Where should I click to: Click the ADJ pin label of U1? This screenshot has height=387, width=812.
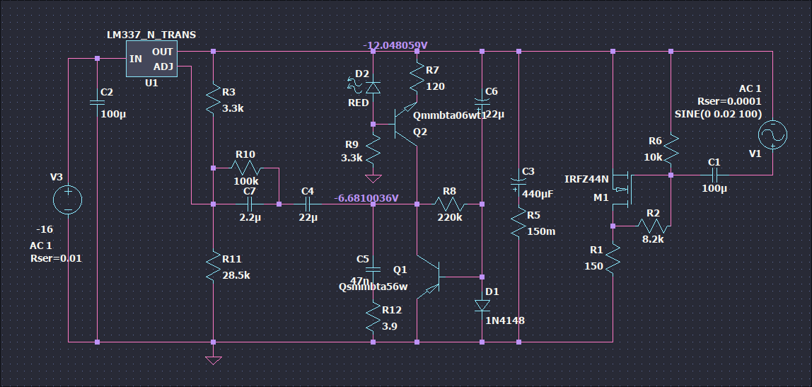163,67
